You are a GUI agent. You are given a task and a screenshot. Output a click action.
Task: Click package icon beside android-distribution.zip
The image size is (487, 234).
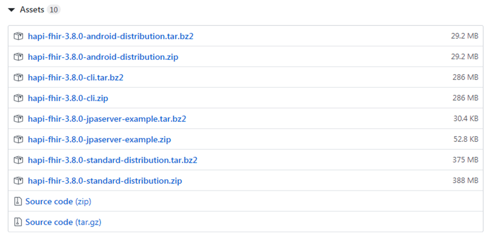click(18, 57)
